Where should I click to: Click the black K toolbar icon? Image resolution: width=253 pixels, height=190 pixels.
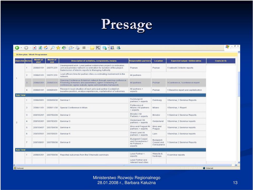98,48
